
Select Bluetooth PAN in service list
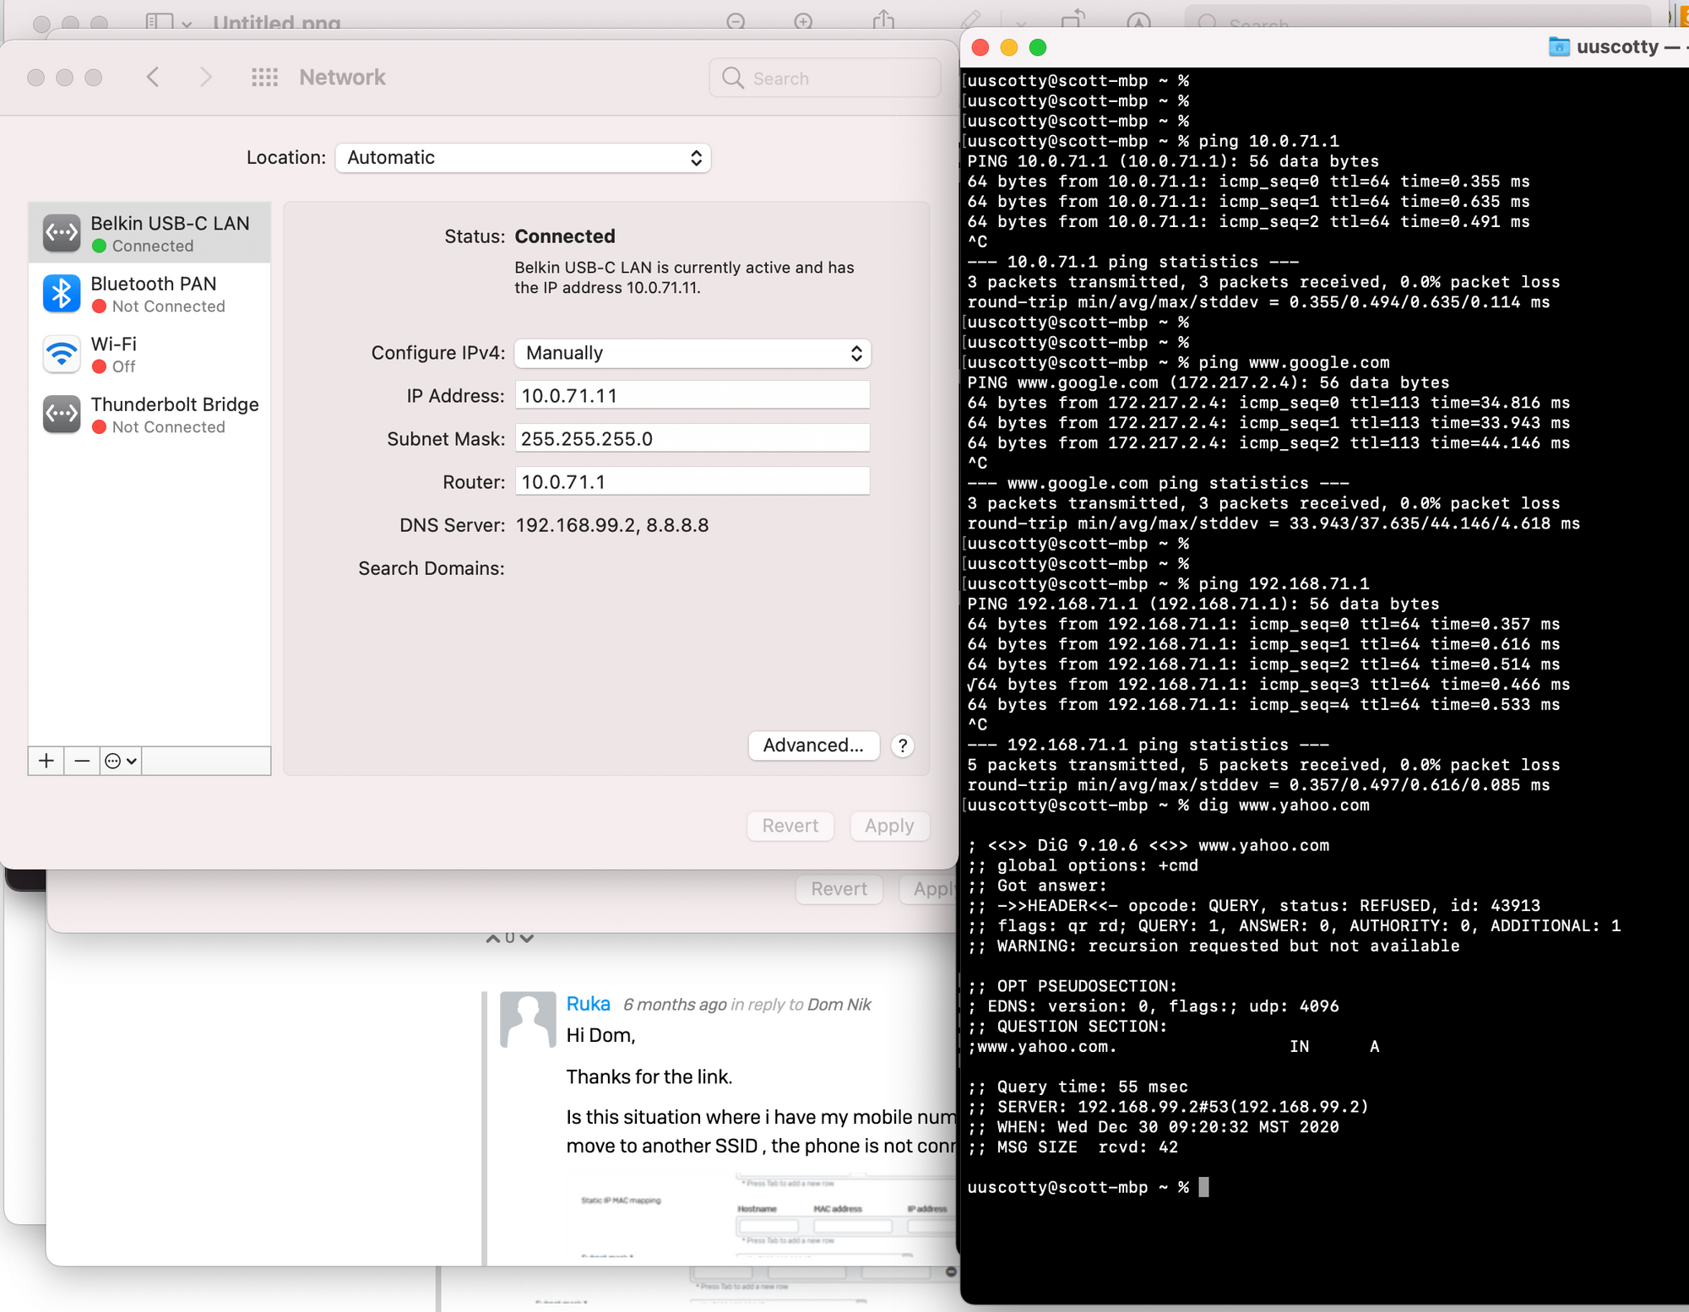[149, 294]
